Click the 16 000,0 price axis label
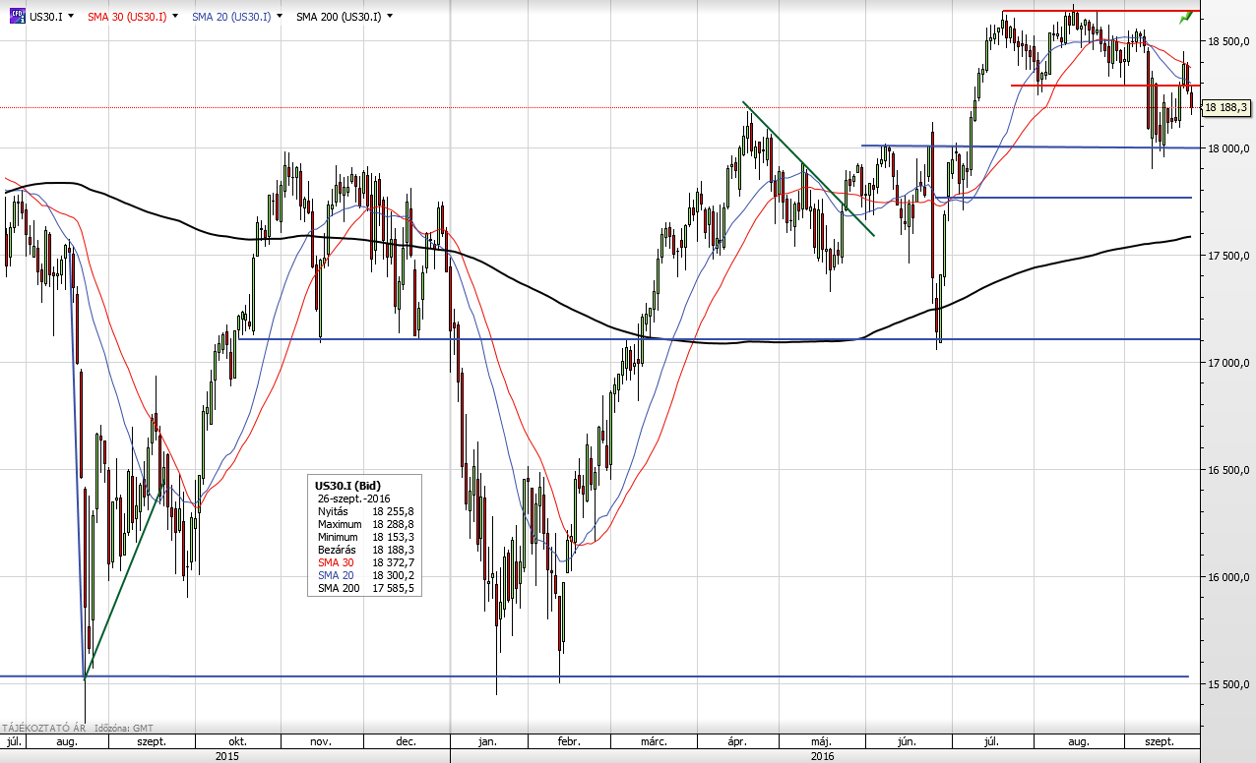This screenshot has height=763, width=1256. pos(1227,577)
